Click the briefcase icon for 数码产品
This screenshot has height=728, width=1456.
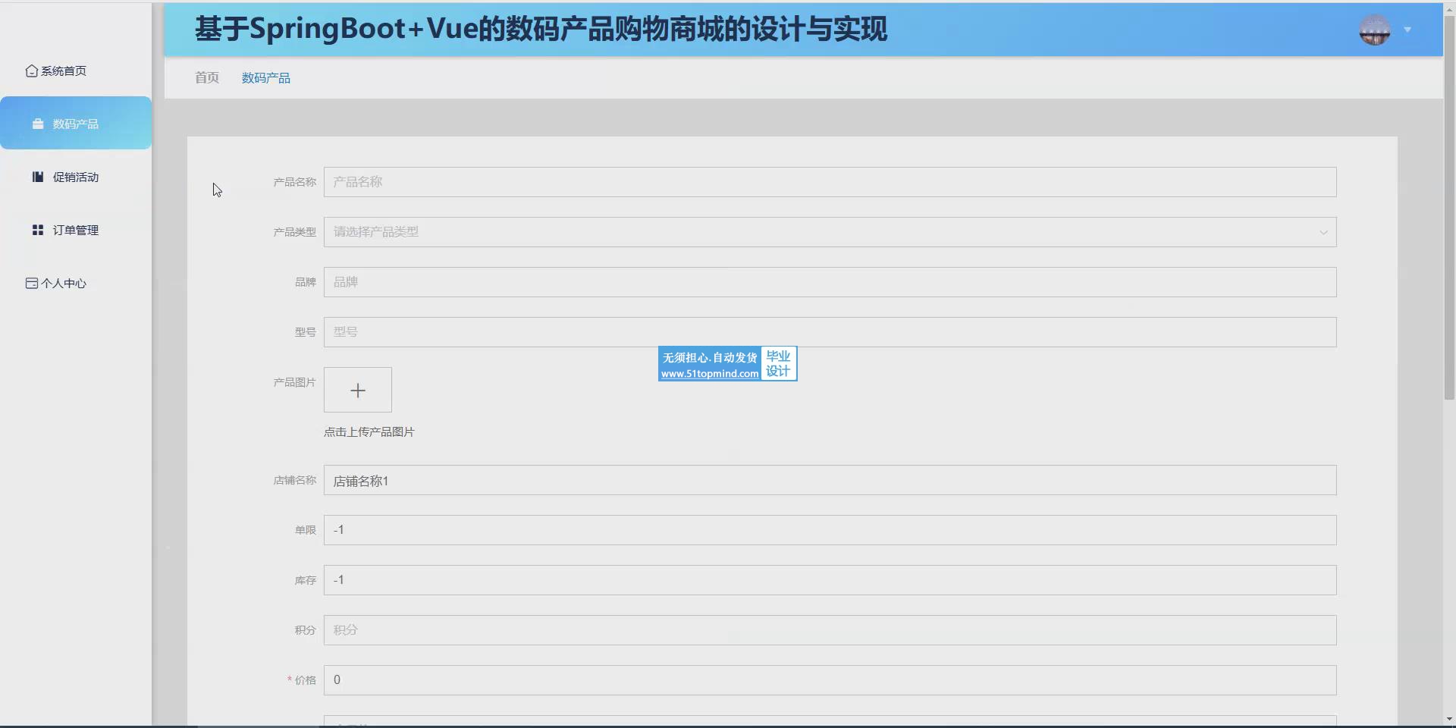[x=38, y=124]
